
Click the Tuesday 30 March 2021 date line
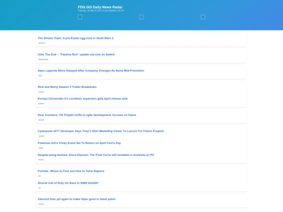101,10
